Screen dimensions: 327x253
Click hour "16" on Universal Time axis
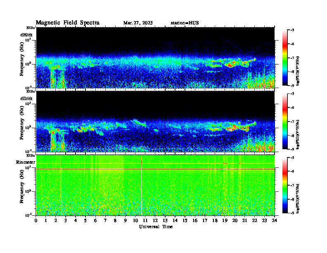[x=195, y=220]
